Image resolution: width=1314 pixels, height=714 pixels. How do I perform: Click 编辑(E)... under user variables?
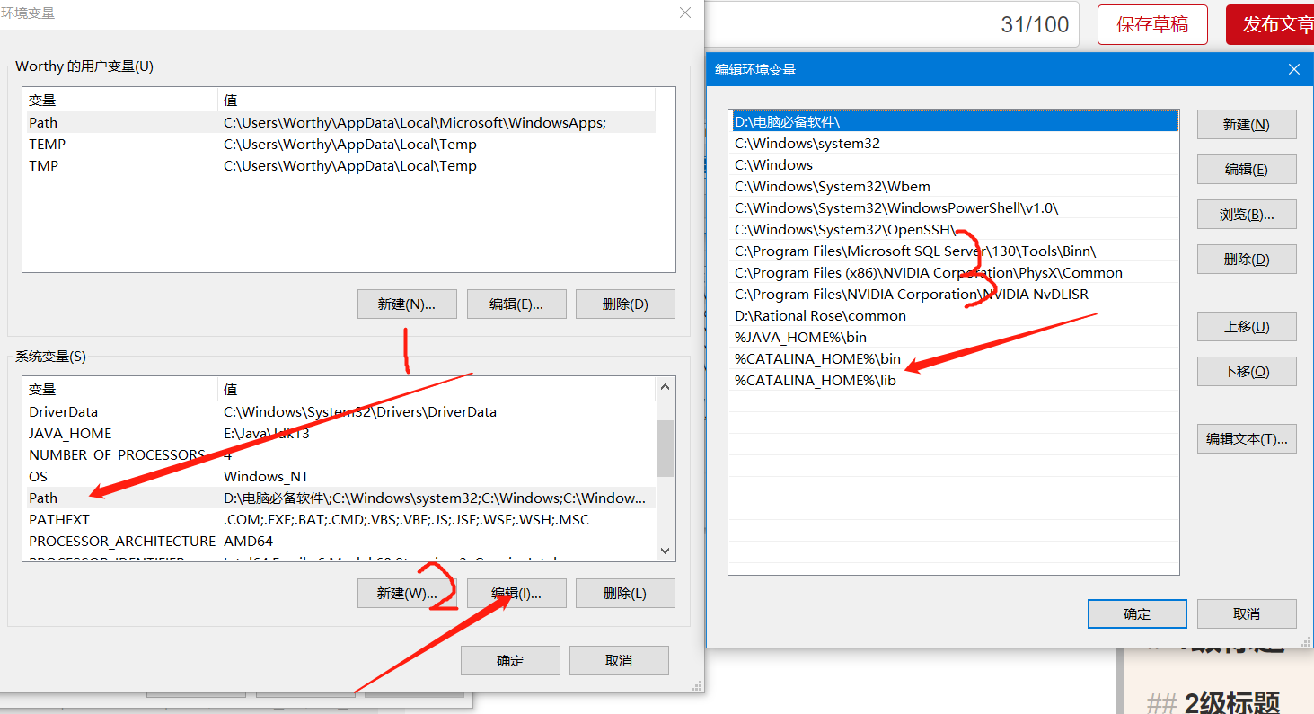coord(516,304)
